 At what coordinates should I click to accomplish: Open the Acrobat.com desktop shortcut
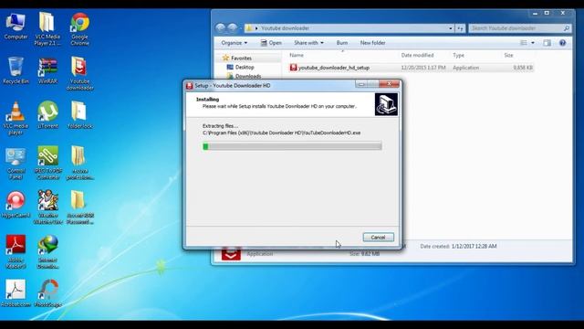point(16,293)
